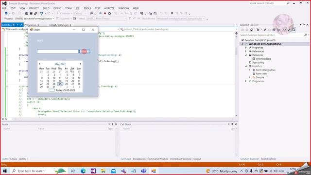Collapse the Form1.cs node
The image size is (311, 175).
click(246, 66)
